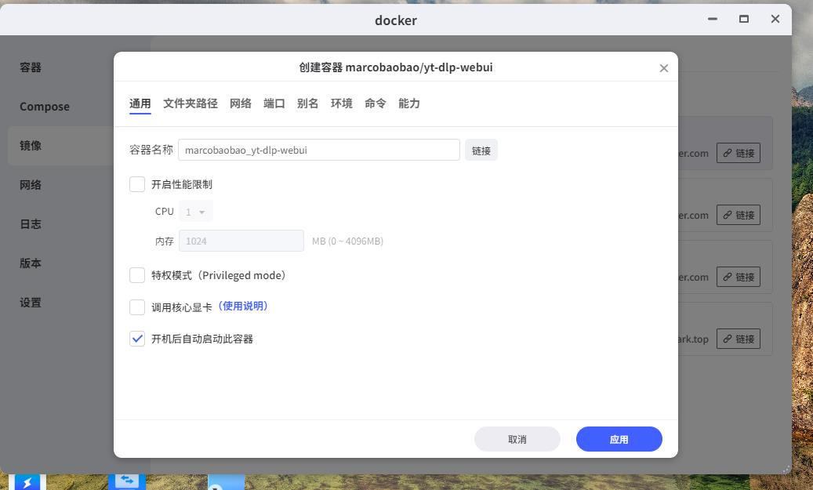Select the 通用 tab
813x490 pixels.
click(x=140, y=103)
